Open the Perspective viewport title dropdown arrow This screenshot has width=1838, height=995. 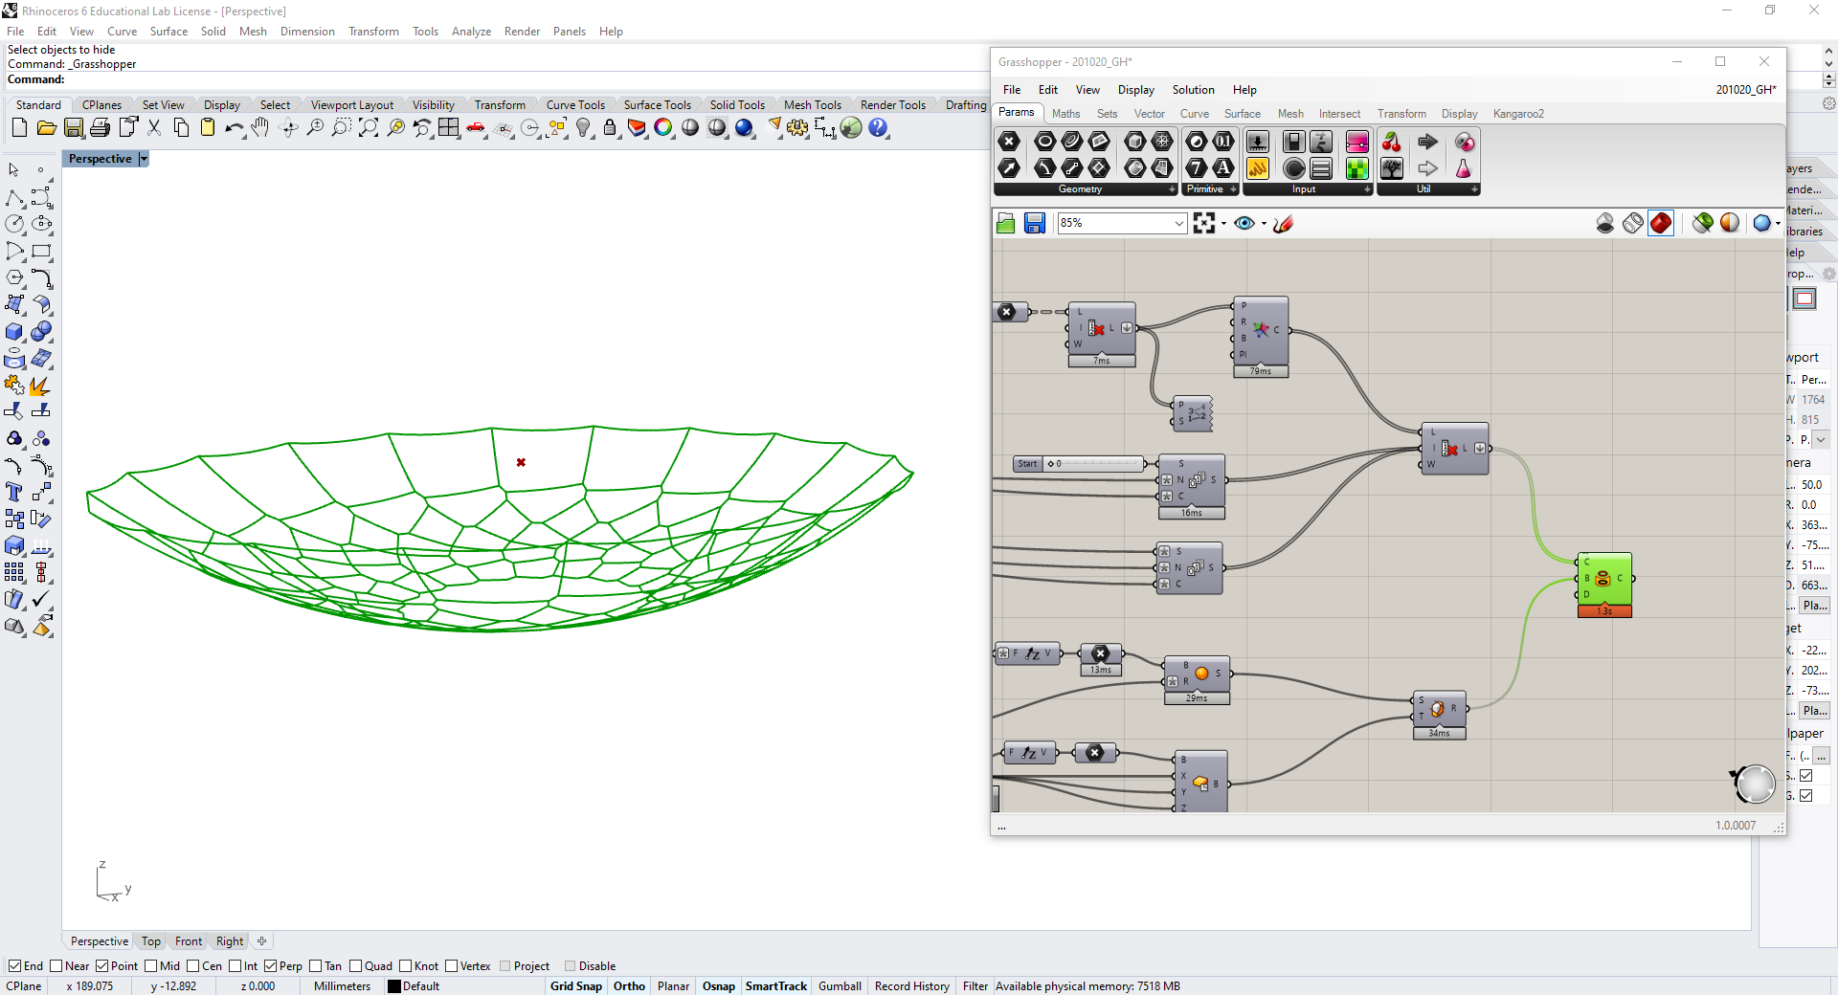point(144,159)
